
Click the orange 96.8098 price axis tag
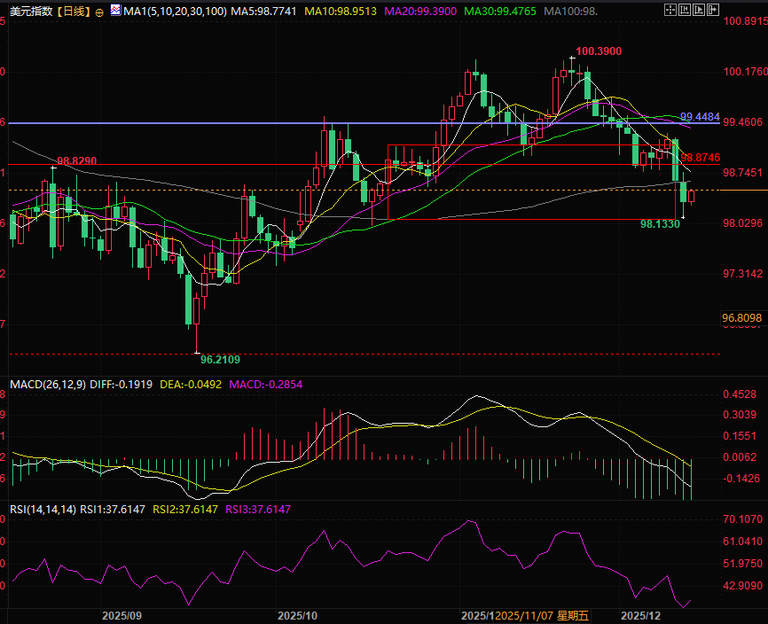(743, 317)
